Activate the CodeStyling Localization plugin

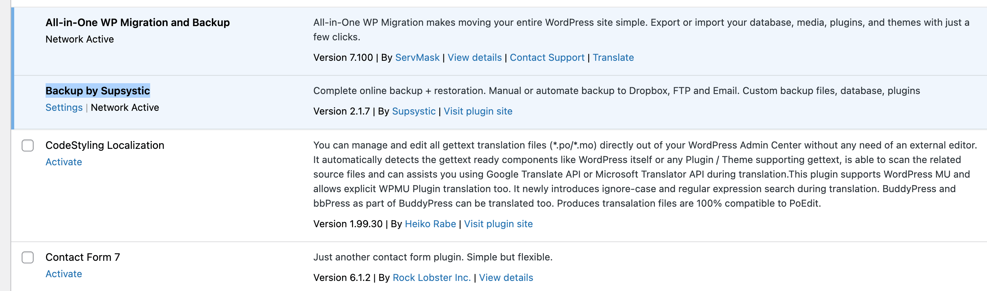pyautogui.click(x=64, y=162)
